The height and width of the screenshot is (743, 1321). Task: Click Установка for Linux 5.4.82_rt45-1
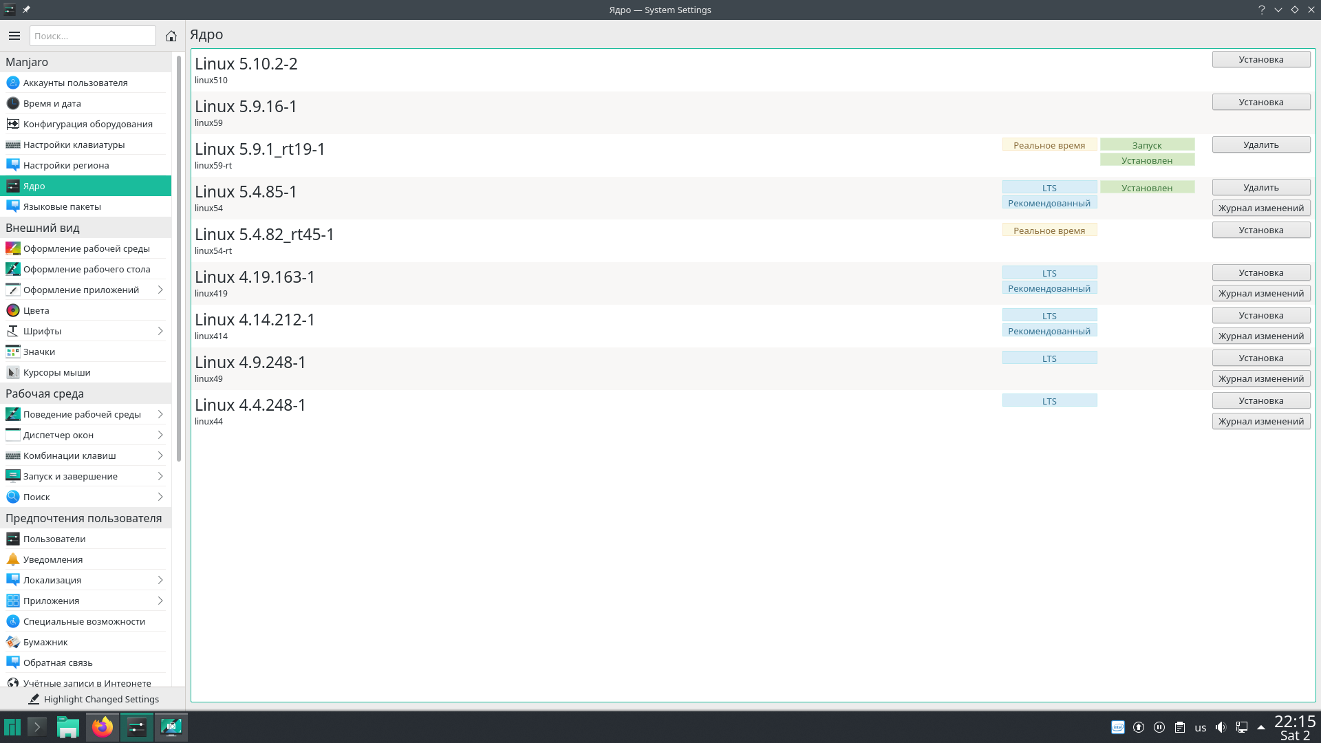click(1260, 230)
